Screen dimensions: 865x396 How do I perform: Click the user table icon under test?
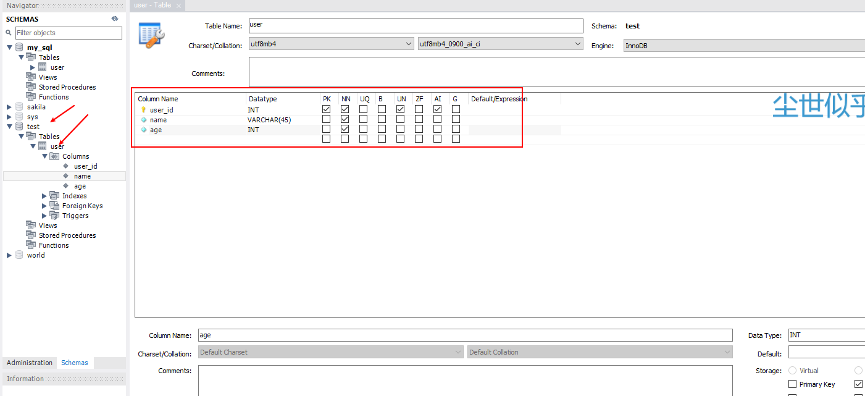43,146
